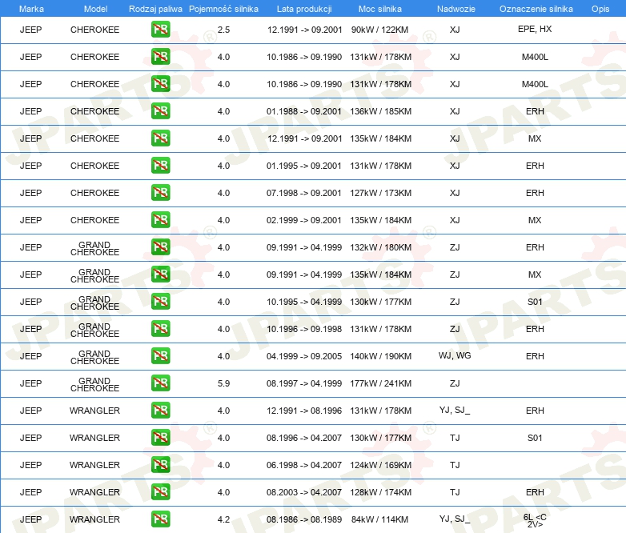626x533 pixels.
Task: Select the 140kW / 190KM power cell
Action: click(380, 356)
